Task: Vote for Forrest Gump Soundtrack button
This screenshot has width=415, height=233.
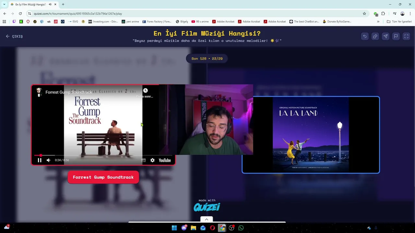Action: coord(103,177)
